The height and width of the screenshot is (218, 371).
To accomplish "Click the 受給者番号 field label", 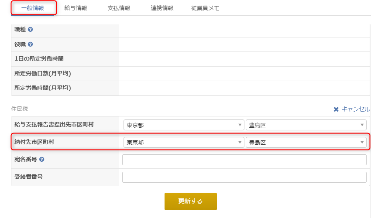I will point(28,177).
